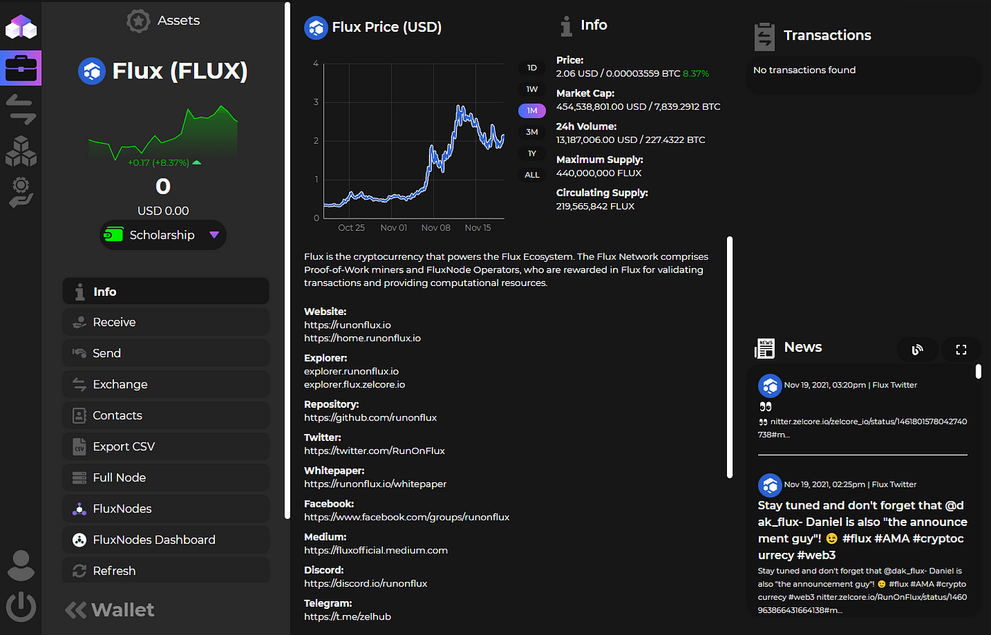Click the Circulating Supply value
The image size is (991, 635).
coord(595,207)
